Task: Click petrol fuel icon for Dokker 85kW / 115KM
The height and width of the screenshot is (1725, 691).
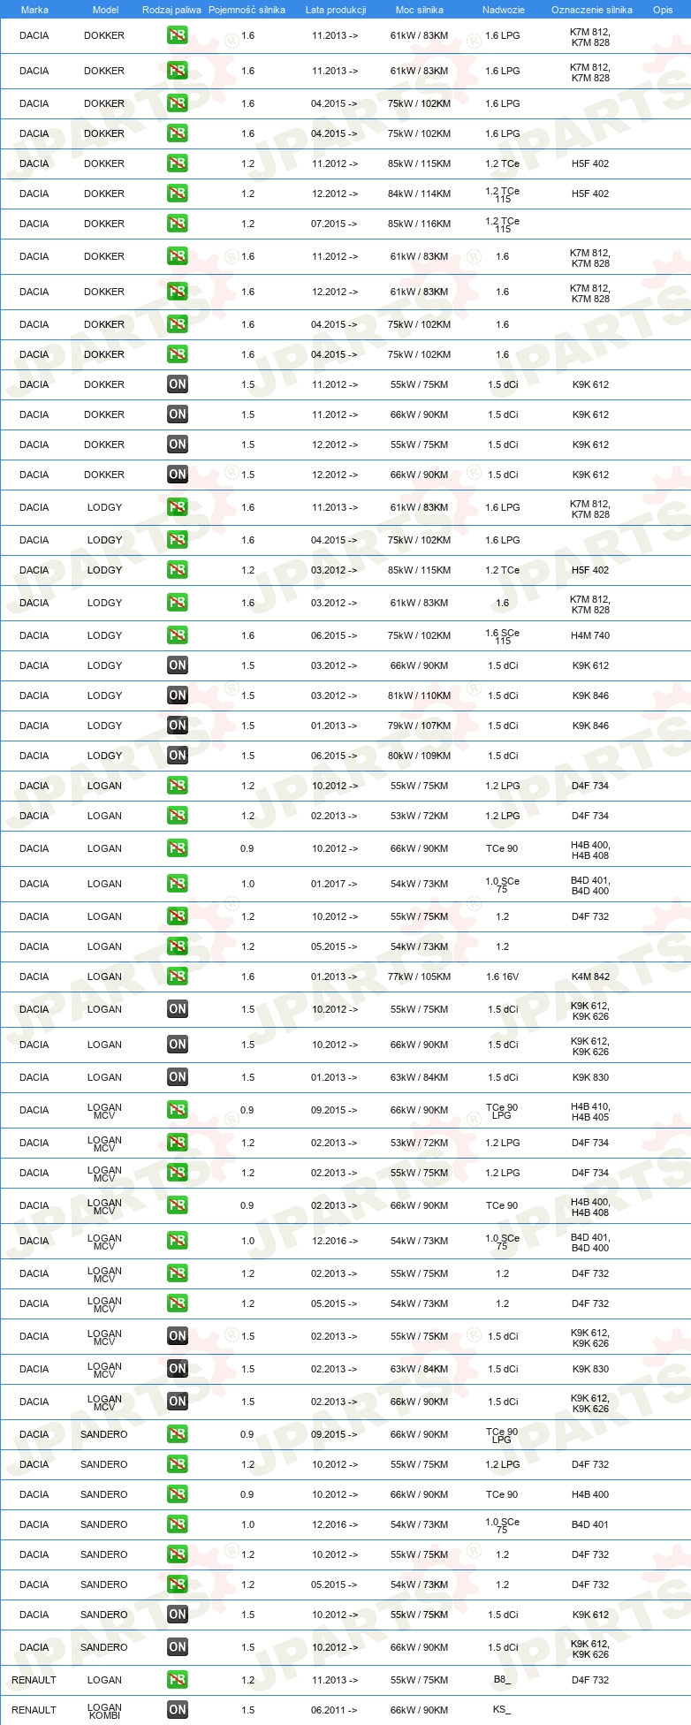Action: click(x=178, y=163)
